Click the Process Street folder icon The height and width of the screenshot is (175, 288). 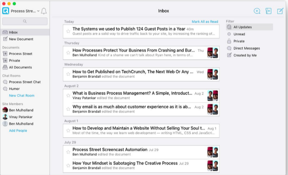click(x=5, y=53)
